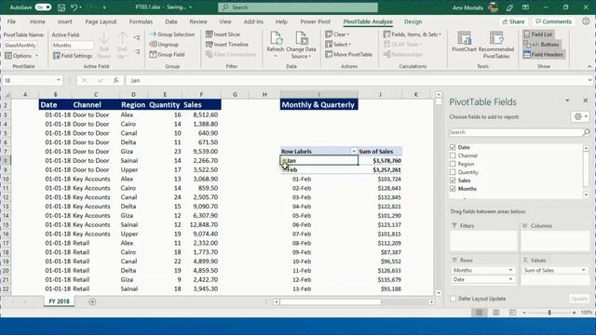Click the Group Field command

tap(168, 55)
